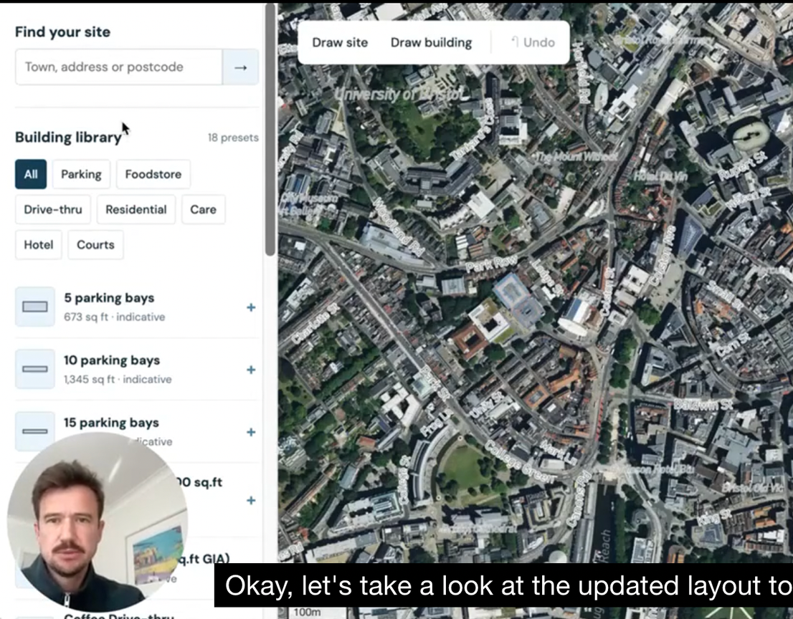Click the 'Find your site' heading
Viewport: 793px width, 619px height.
(x=62, y=32)
